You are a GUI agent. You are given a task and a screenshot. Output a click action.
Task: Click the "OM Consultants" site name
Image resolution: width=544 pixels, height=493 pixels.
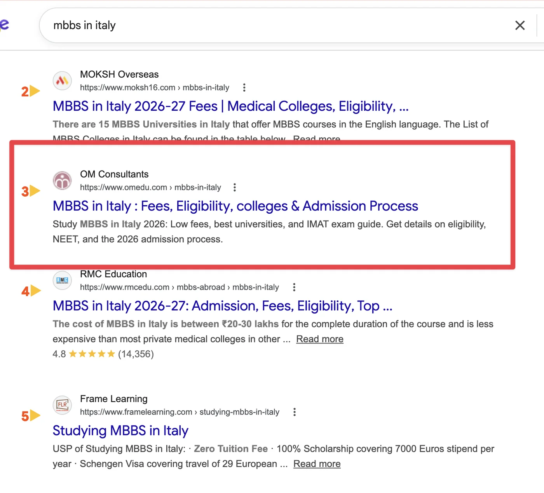point(114,174)
